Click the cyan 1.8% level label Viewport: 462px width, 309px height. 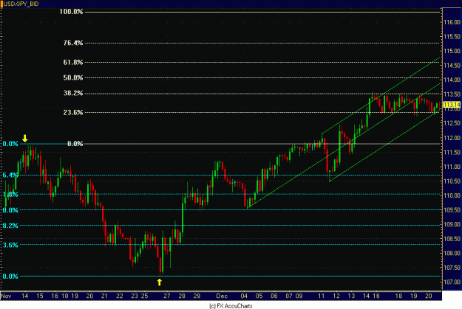[10, 195]
